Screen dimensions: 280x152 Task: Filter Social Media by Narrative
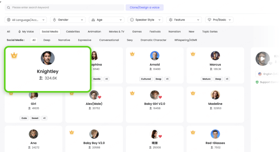[x=64, y=40]
